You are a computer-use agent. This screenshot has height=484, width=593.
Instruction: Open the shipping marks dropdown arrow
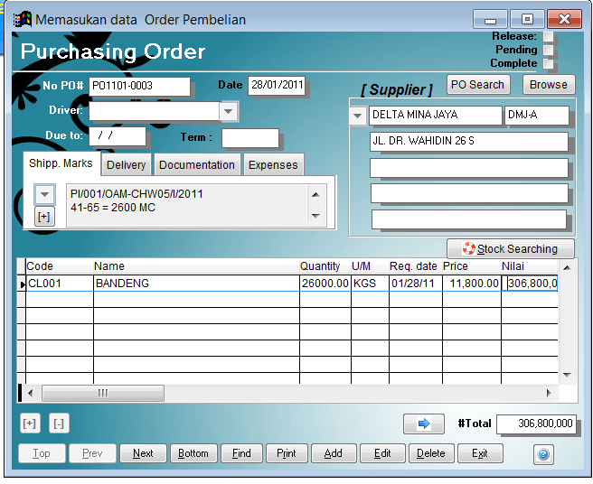tap(44, 194)
